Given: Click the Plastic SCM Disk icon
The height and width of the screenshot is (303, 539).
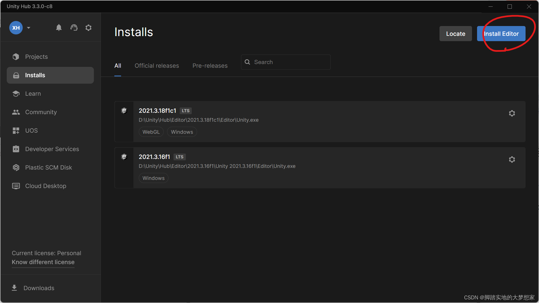Looking at the screenshot, I should pyautogui.click(x=16, y=168).
